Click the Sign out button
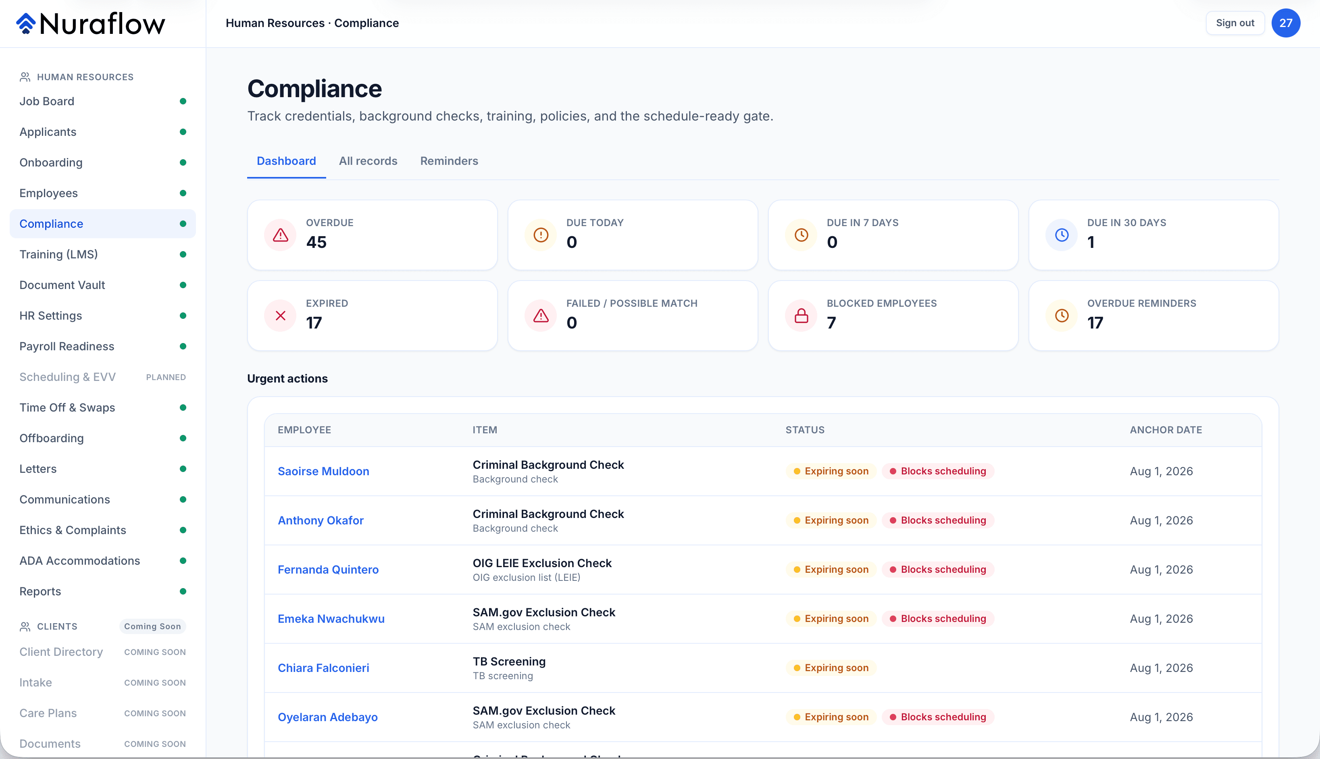Viewport: 1320px width, 759px height. click(x=1235, y=23)
